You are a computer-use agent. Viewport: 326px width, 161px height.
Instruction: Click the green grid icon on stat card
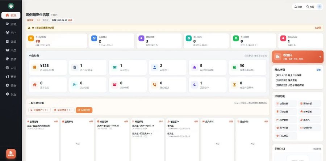(x=236, y=38)
